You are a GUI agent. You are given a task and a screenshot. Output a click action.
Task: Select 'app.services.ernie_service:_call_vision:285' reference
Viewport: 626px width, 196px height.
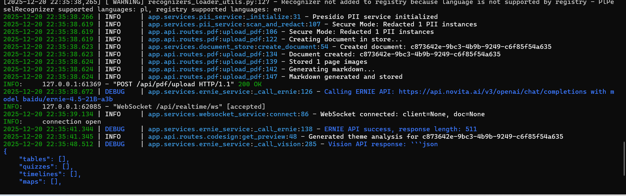[232, 144]
